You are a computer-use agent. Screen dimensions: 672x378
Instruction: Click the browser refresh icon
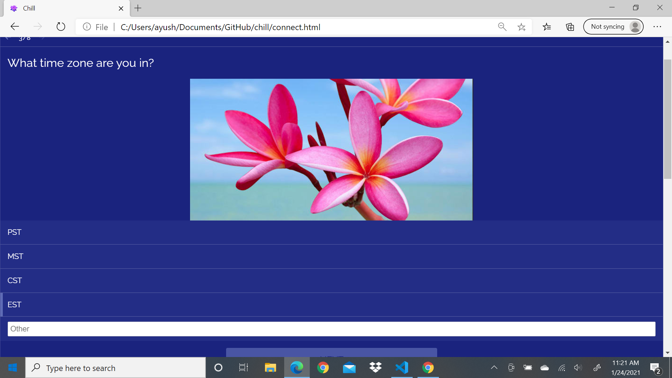tap(61, 27)
